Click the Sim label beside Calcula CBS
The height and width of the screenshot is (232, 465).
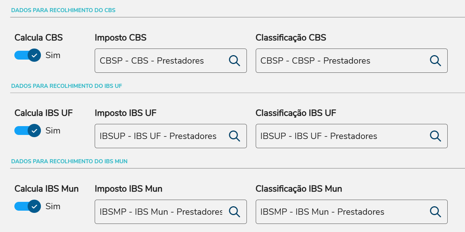(x=53, y=55)
